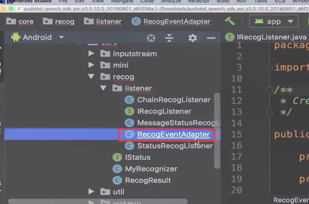Click the interface icon on the IRecogListener.java tab

(229, 37)
